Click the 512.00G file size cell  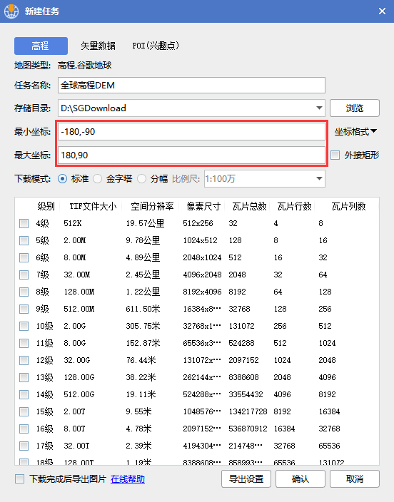click(x=79, y=394)
